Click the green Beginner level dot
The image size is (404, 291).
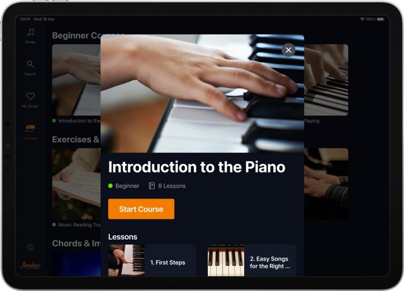(x=110, y=186)
